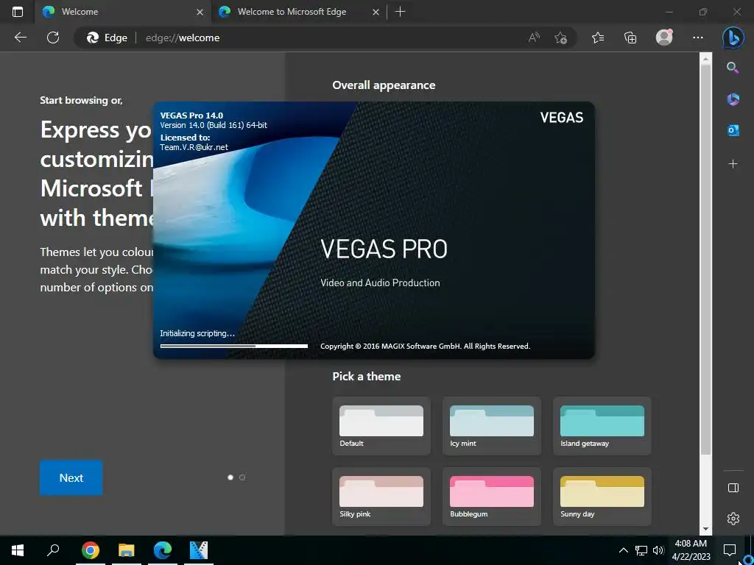The height and width of the screenshot is (565, 754).
Task: Refresh the Edge welcome page
Action: (53, 38)
